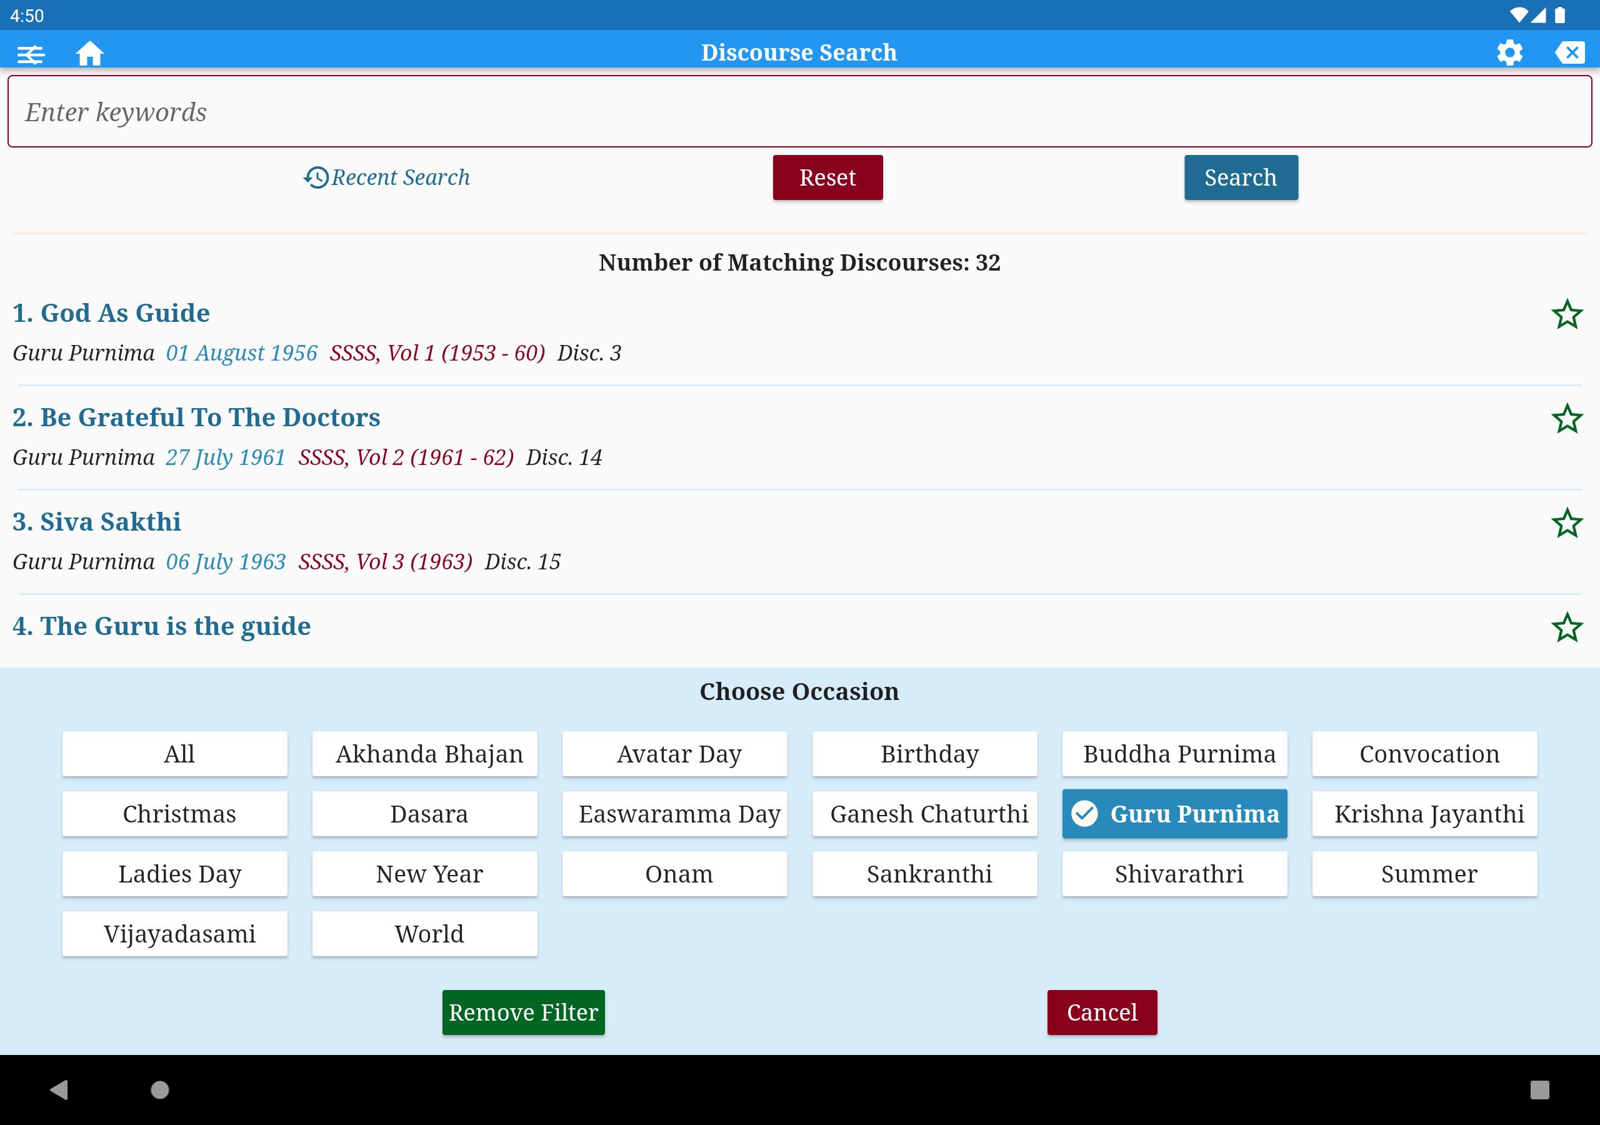The image size is (1600, 1125).
Task: Open discourse God As Guide
Action: click(x=111, y=313)
